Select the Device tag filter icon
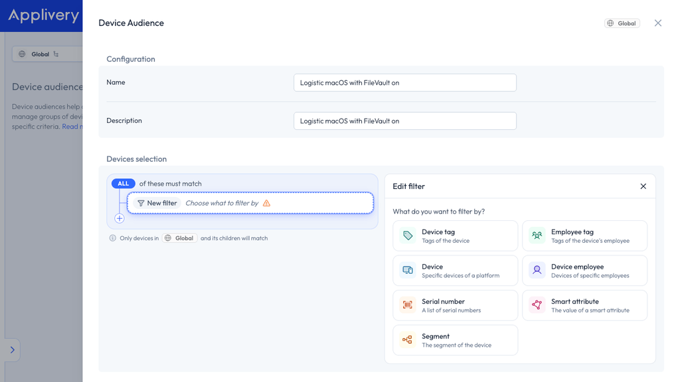This screenshot has width=680, height=382. (x=408, y=235)
